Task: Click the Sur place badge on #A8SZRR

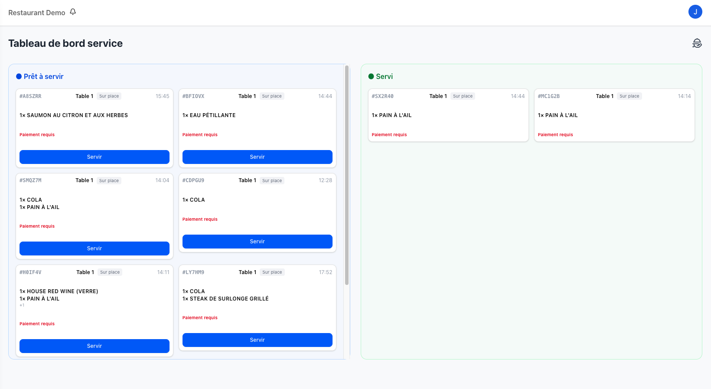Action: coord(109,96)
